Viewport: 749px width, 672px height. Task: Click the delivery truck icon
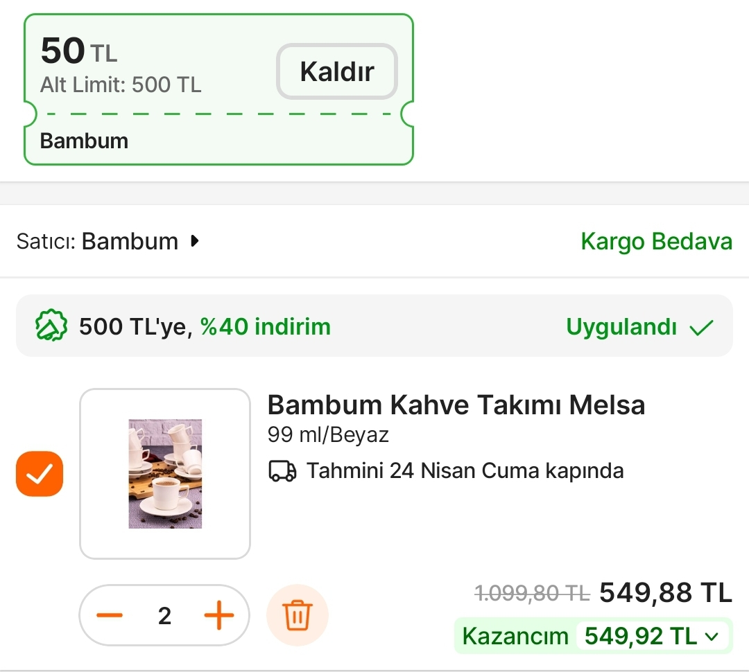click(282, 471)
